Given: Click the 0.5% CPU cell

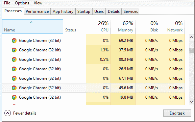Looking at the screenshot, I should tap(98, 59).
